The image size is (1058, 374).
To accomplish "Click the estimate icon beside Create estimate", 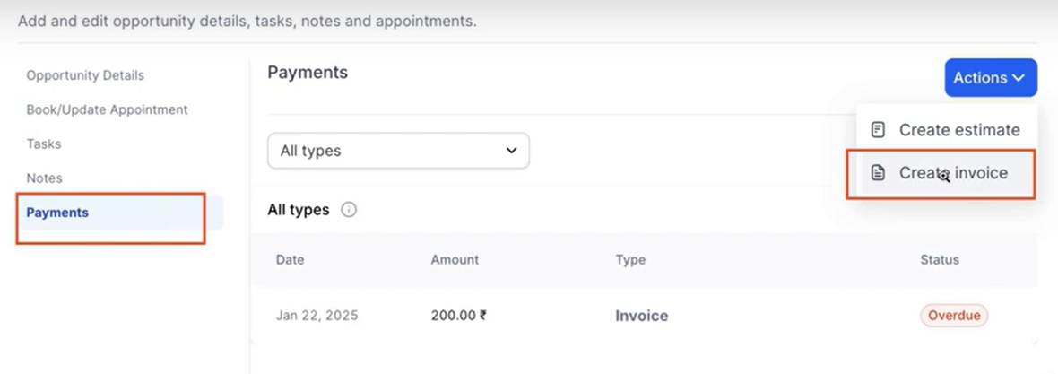I will tap(879, 130).
